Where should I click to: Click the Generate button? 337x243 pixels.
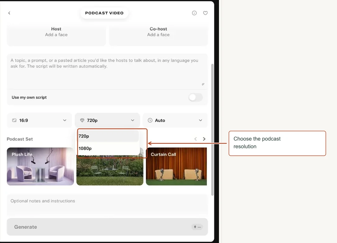[x=107, y=227]
